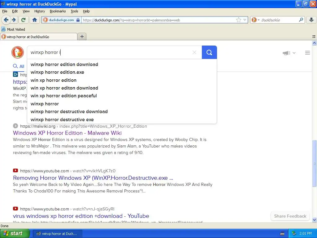
Task: Choose suggestion 'win xp horror editon download'
Action: [122, 88]
